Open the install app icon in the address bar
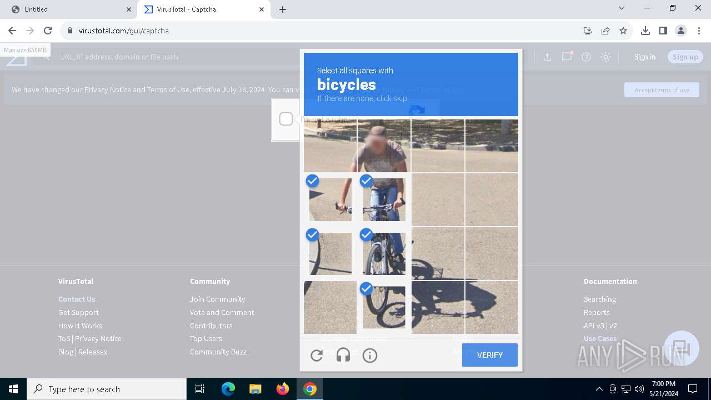 tap(588, 31)
